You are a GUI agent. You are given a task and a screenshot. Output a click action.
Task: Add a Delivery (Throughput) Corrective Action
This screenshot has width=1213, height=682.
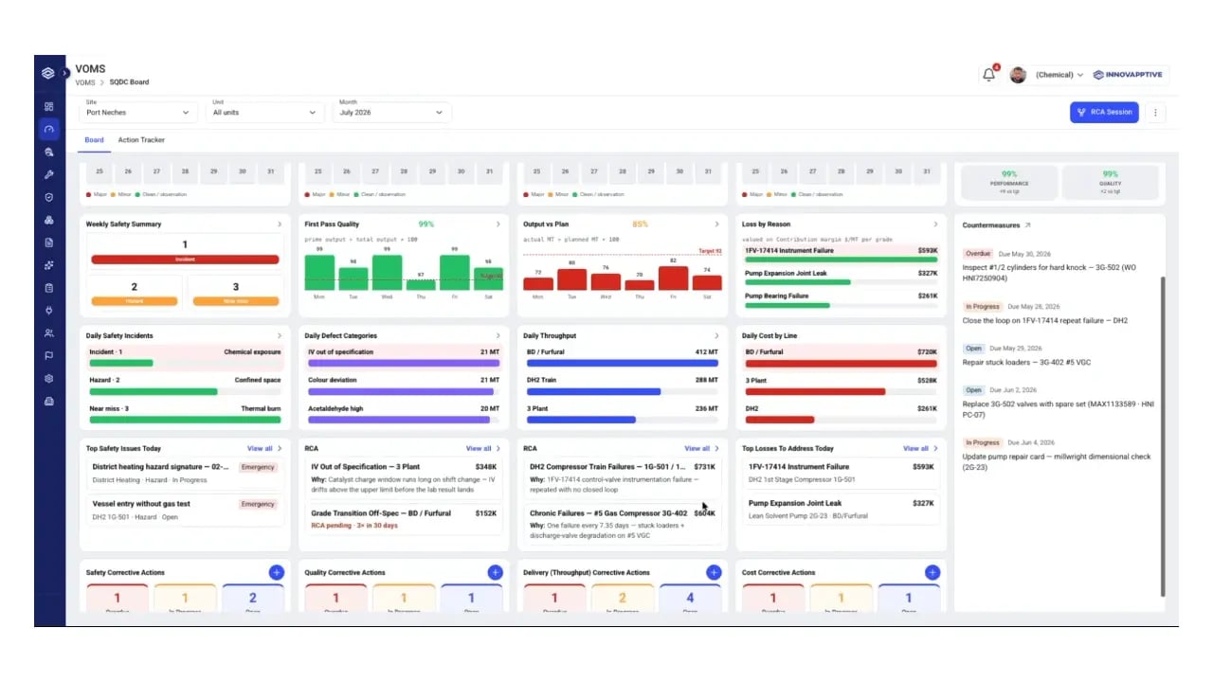coord(714,572)
